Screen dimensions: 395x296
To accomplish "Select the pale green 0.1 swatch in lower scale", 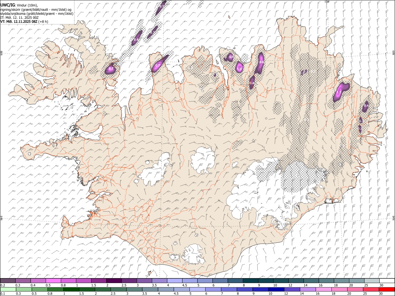I will pyautogui.click(x=8, y=289).
